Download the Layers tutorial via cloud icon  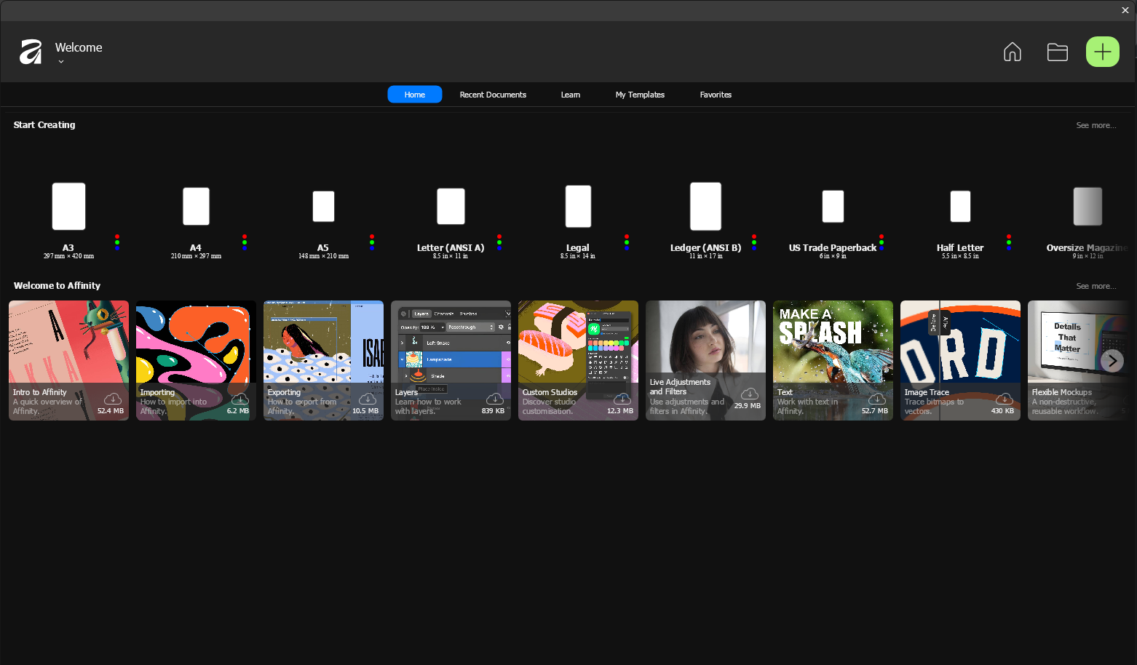(x=495, y=399)
